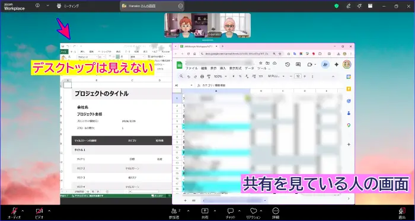Unmute the audio microphone in Zoom
The image size is (415, 221).
(14, 211)
